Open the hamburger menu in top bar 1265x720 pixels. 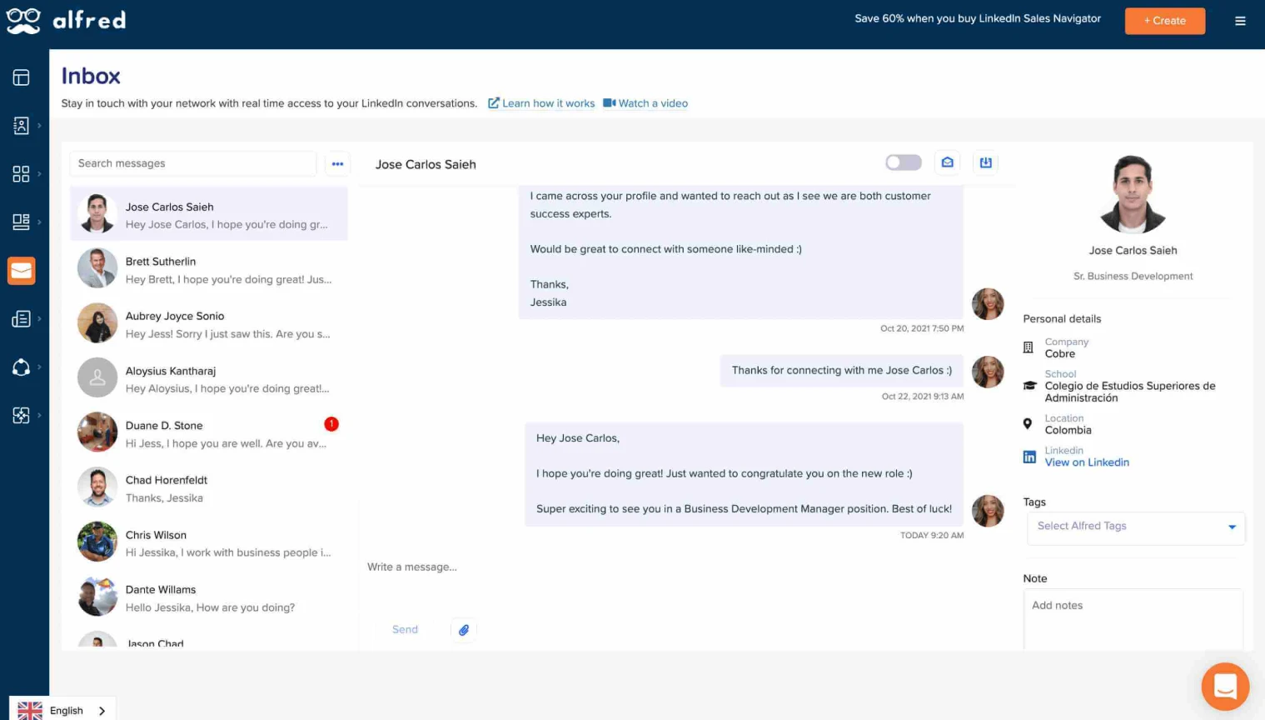[1240, 21]
